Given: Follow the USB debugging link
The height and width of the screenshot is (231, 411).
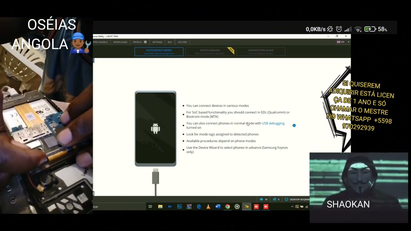Looking at the screenshot, I should click(273, 123).
